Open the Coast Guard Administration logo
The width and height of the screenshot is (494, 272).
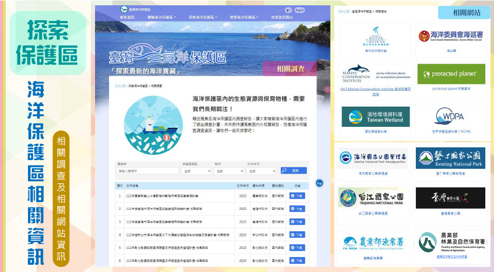[x=451, y=36]
